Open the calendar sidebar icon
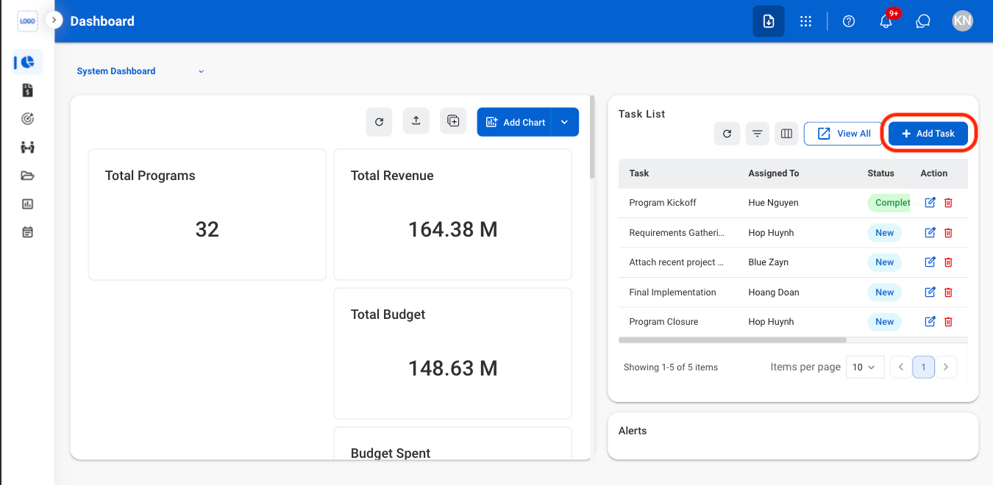The image size is (993, 485). [x=27, y=232]
